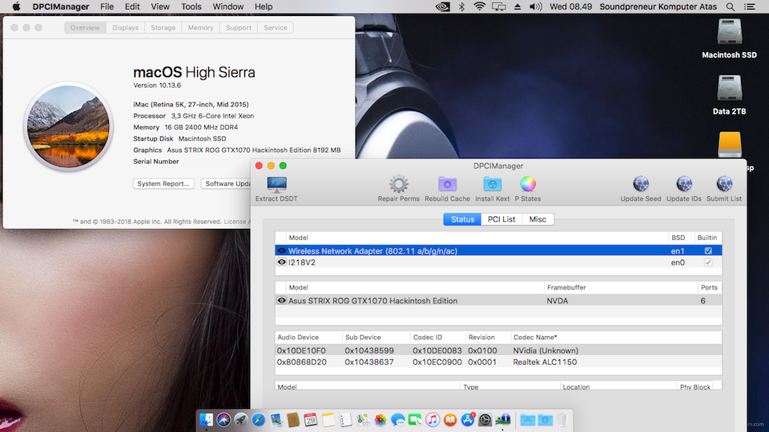Open the File menu
The width and height of the screenshot is (769, 432).
pos(107,6)
